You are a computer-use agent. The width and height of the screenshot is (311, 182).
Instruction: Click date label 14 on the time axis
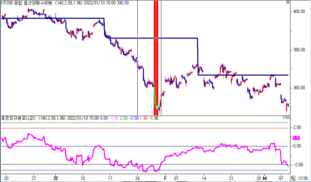(x=204, y=178)
